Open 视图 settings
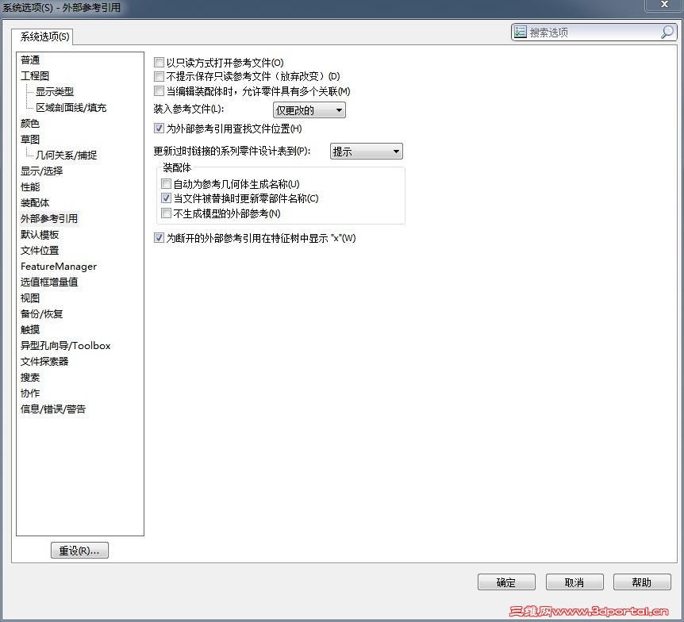The width and height of the screenshot is (684, 622). pos(30,298)
